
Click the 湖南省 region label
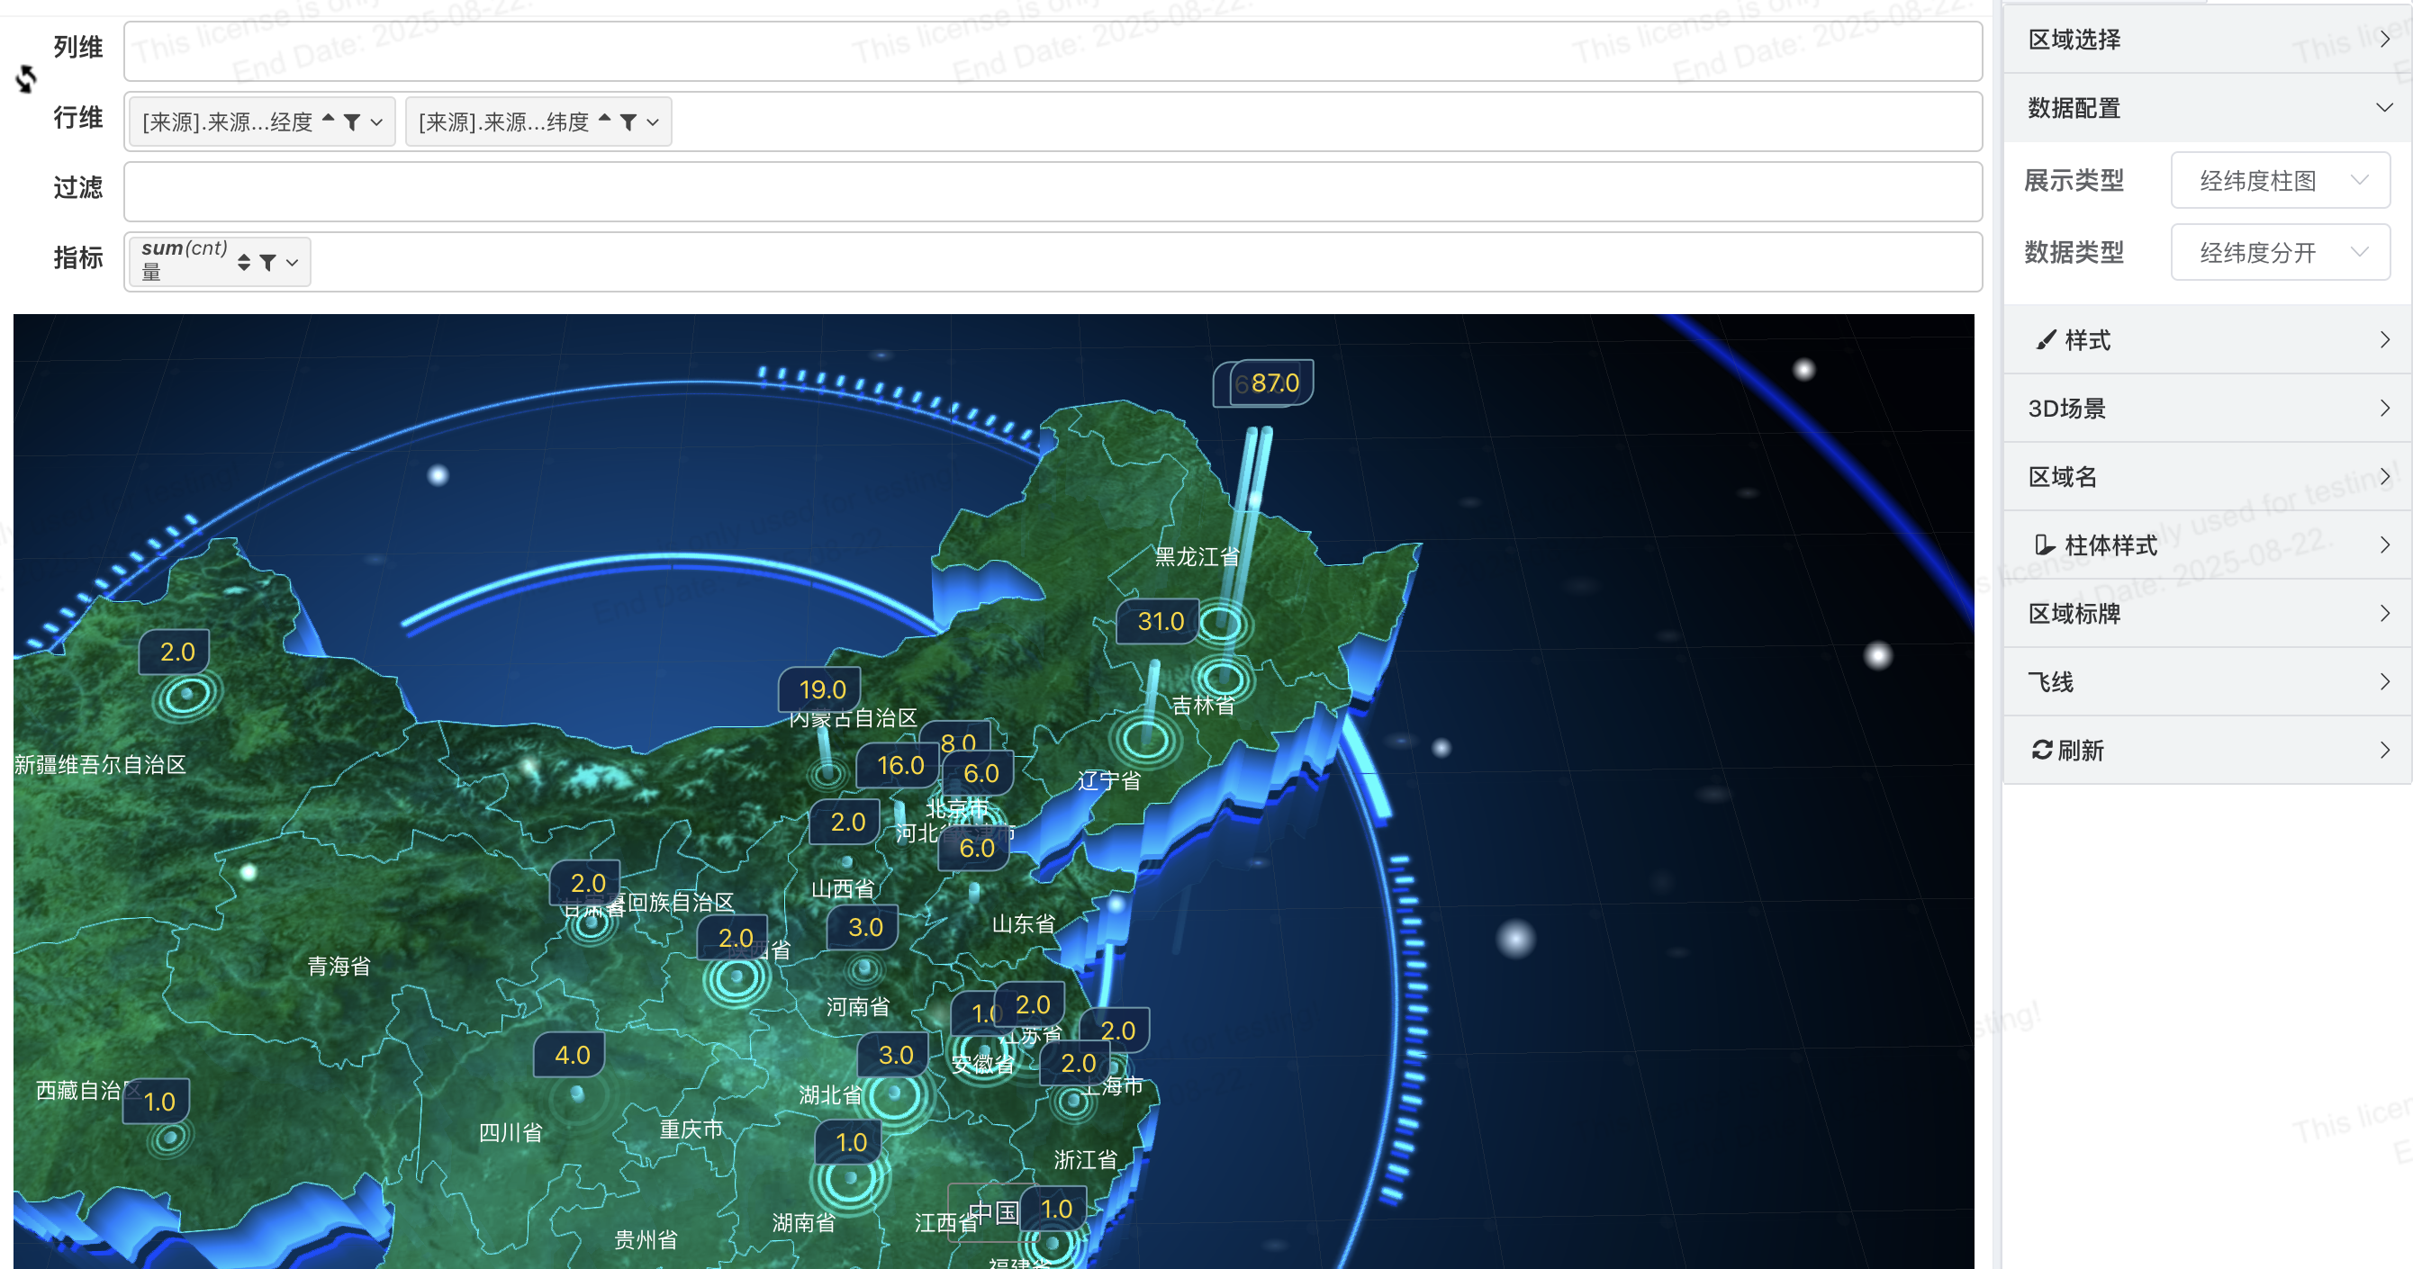pyautogui.click(x=804, y=1223)
